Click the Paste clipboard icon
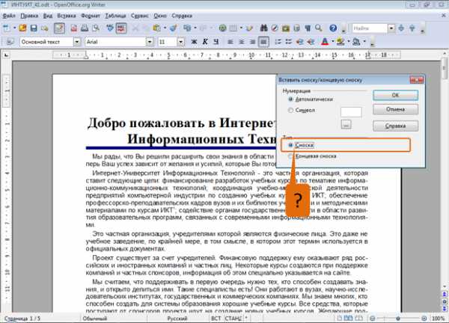 156,28
